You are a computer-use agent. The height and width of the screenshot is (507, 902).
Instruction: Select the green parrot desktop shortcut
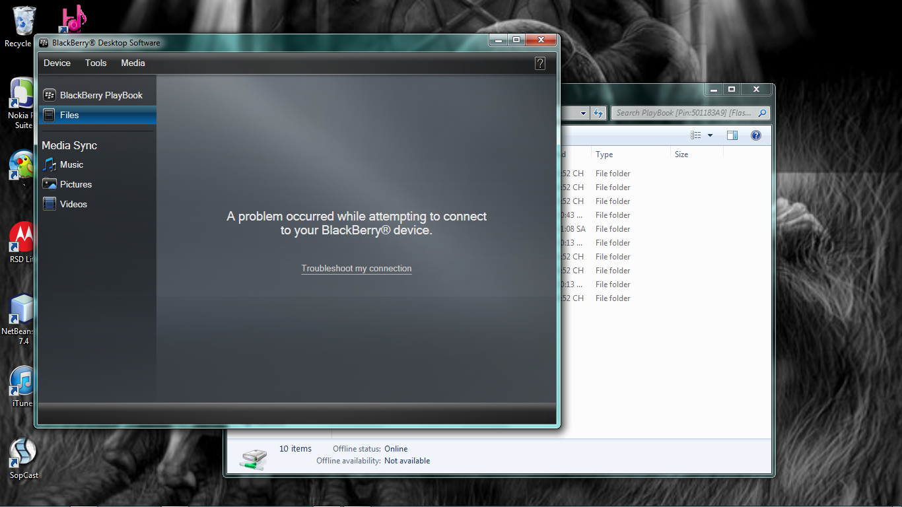tap(21, 165)
